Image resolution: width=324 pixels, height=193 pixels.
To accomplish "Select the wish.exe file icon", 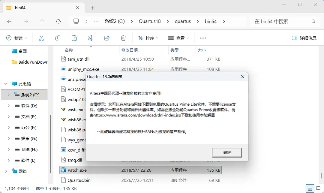I will coord(63,110).
